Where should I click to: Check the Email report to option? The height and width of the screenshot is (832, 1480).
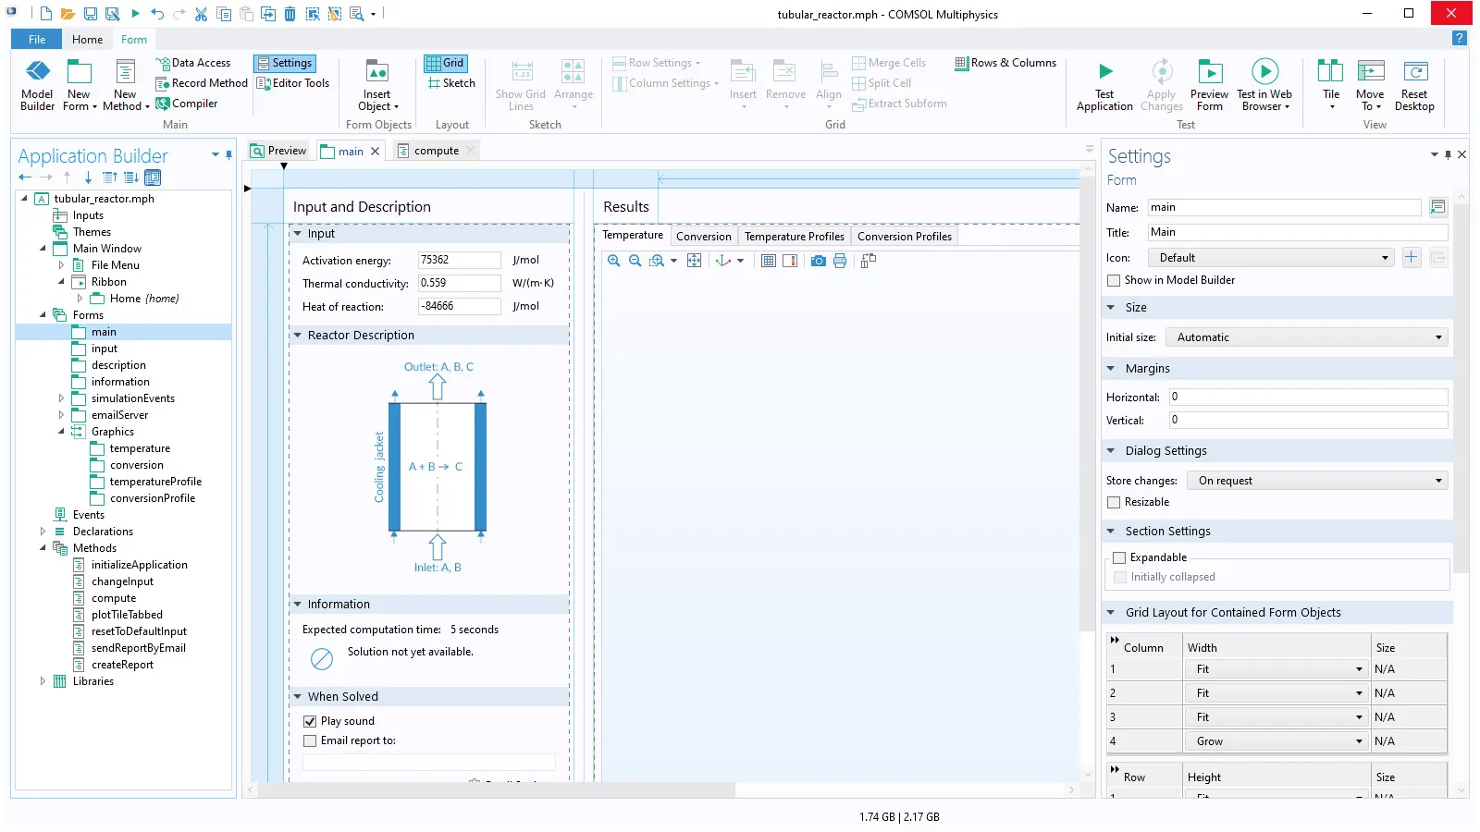[x=310, y=741]
